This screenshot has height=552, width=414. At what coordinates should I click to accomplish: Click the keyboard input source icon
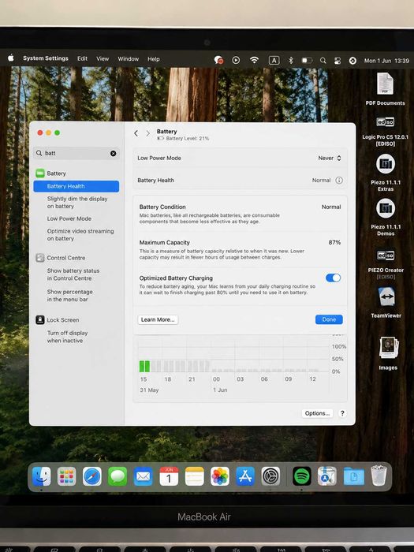[x=274, y=61]
